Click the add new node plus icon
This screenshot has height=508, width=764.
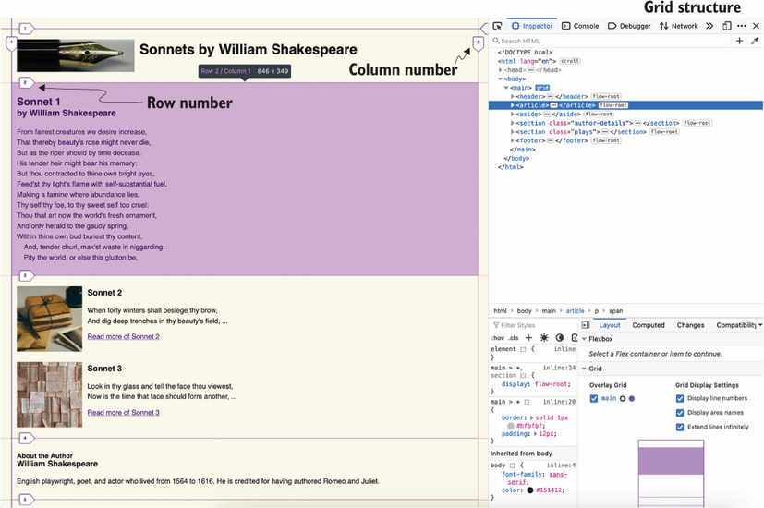coord(739,41)
